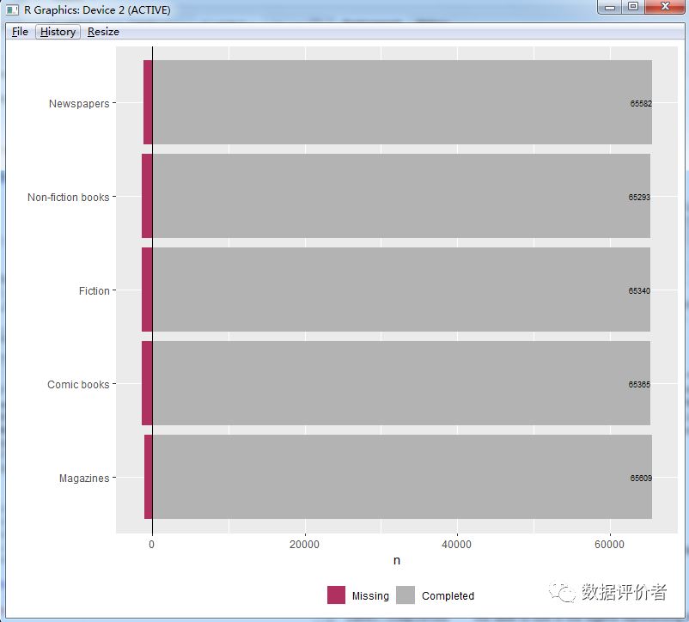Click the Non-fiction books axis label
This screenshot has height=622, width=689.
(69, 198)
